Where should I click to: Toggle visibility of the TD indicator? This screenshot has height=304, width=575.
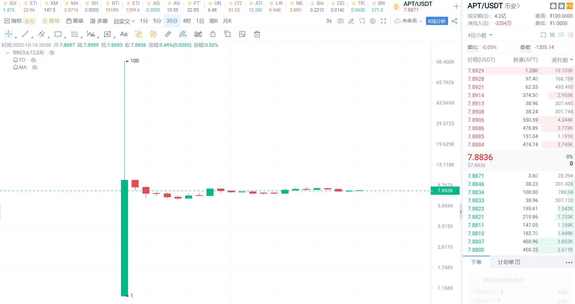pyautogui.click(x=33, y=60)
